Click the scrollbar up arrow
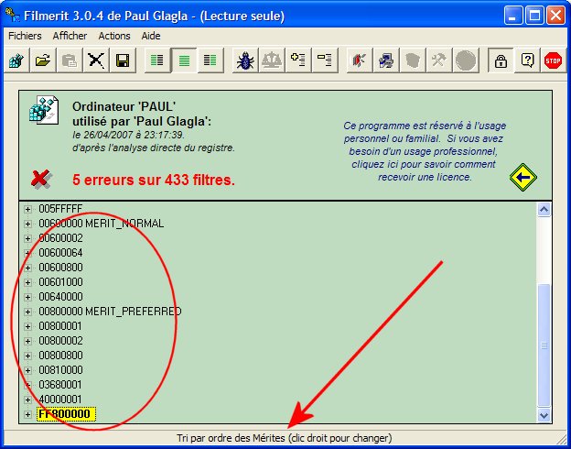The height and width of the screenshot is (449, 571). click(544, 210)
